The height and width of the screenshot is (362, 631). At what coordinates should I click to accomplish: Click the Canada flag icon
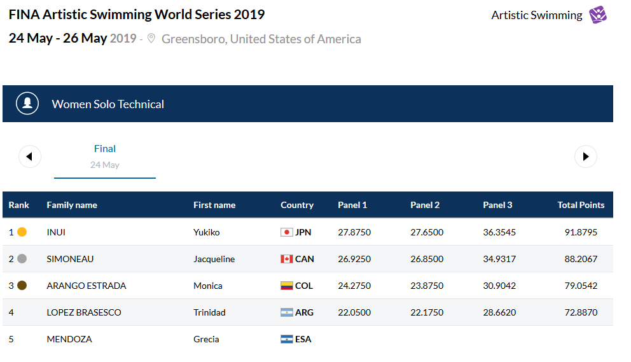click(287, 259)
